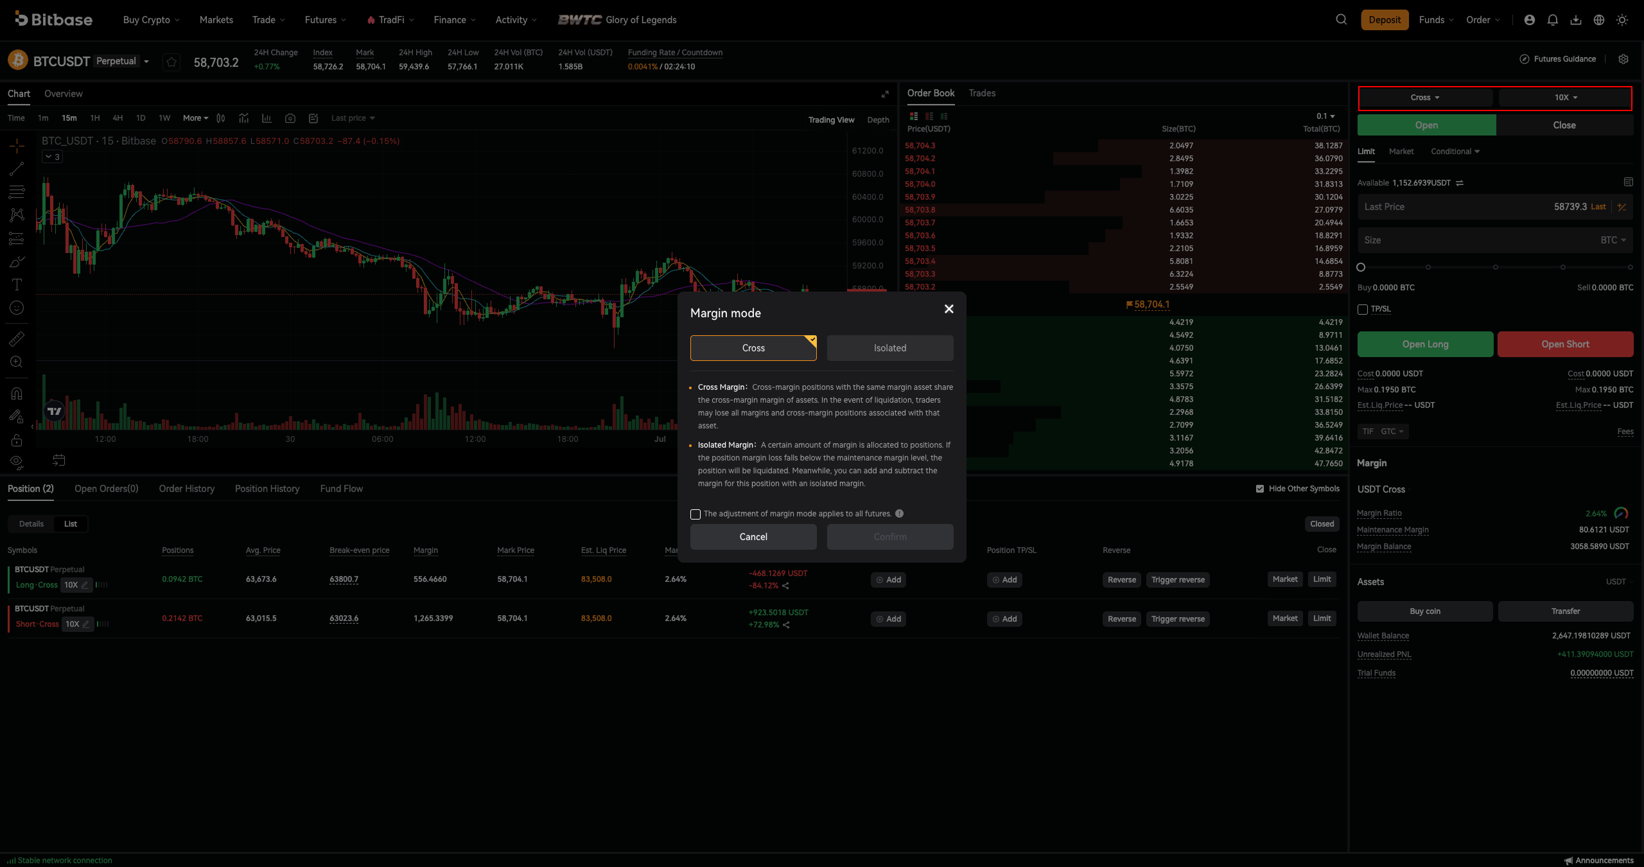Toggle hide all drawings eye icon
The image size is (1644, 867).
coord(17,462)
